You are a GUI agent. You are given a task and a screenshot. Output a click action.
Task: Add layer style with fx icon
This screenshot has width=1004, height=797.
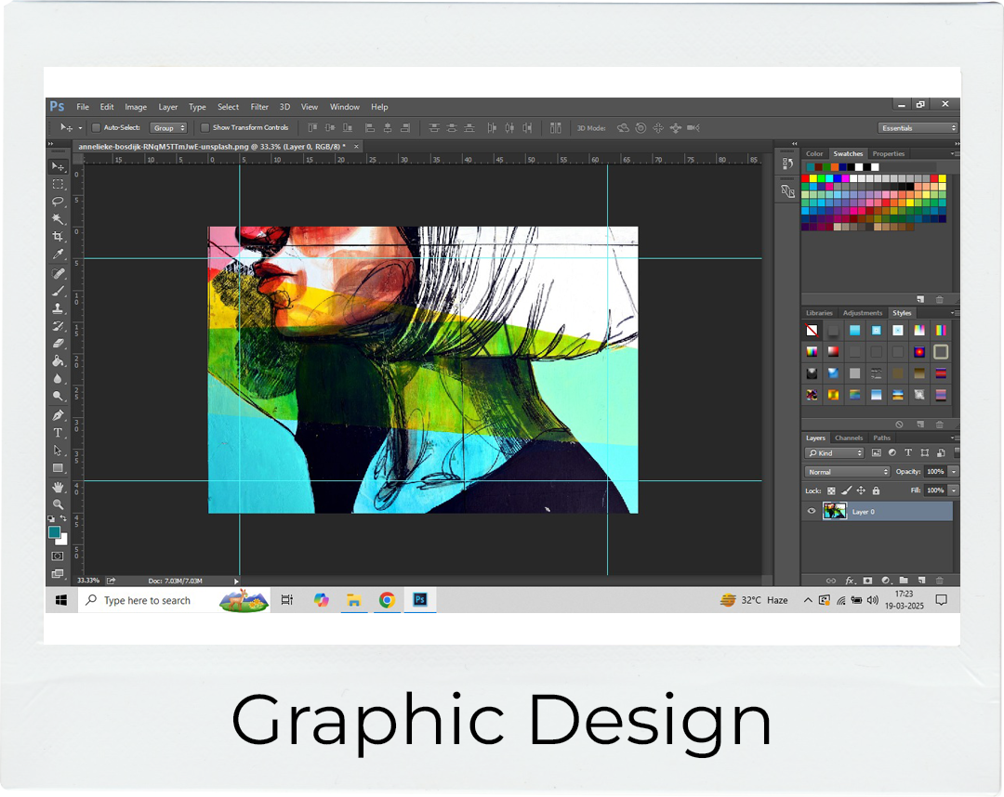coord(850,581)
